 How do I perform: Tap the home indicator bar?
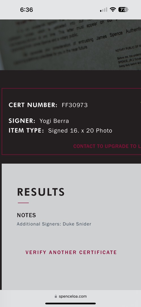click(70, 304)
